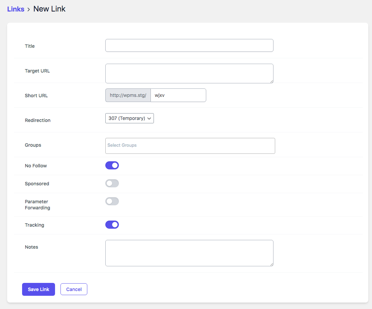Click the Title field label

[30, 46]
